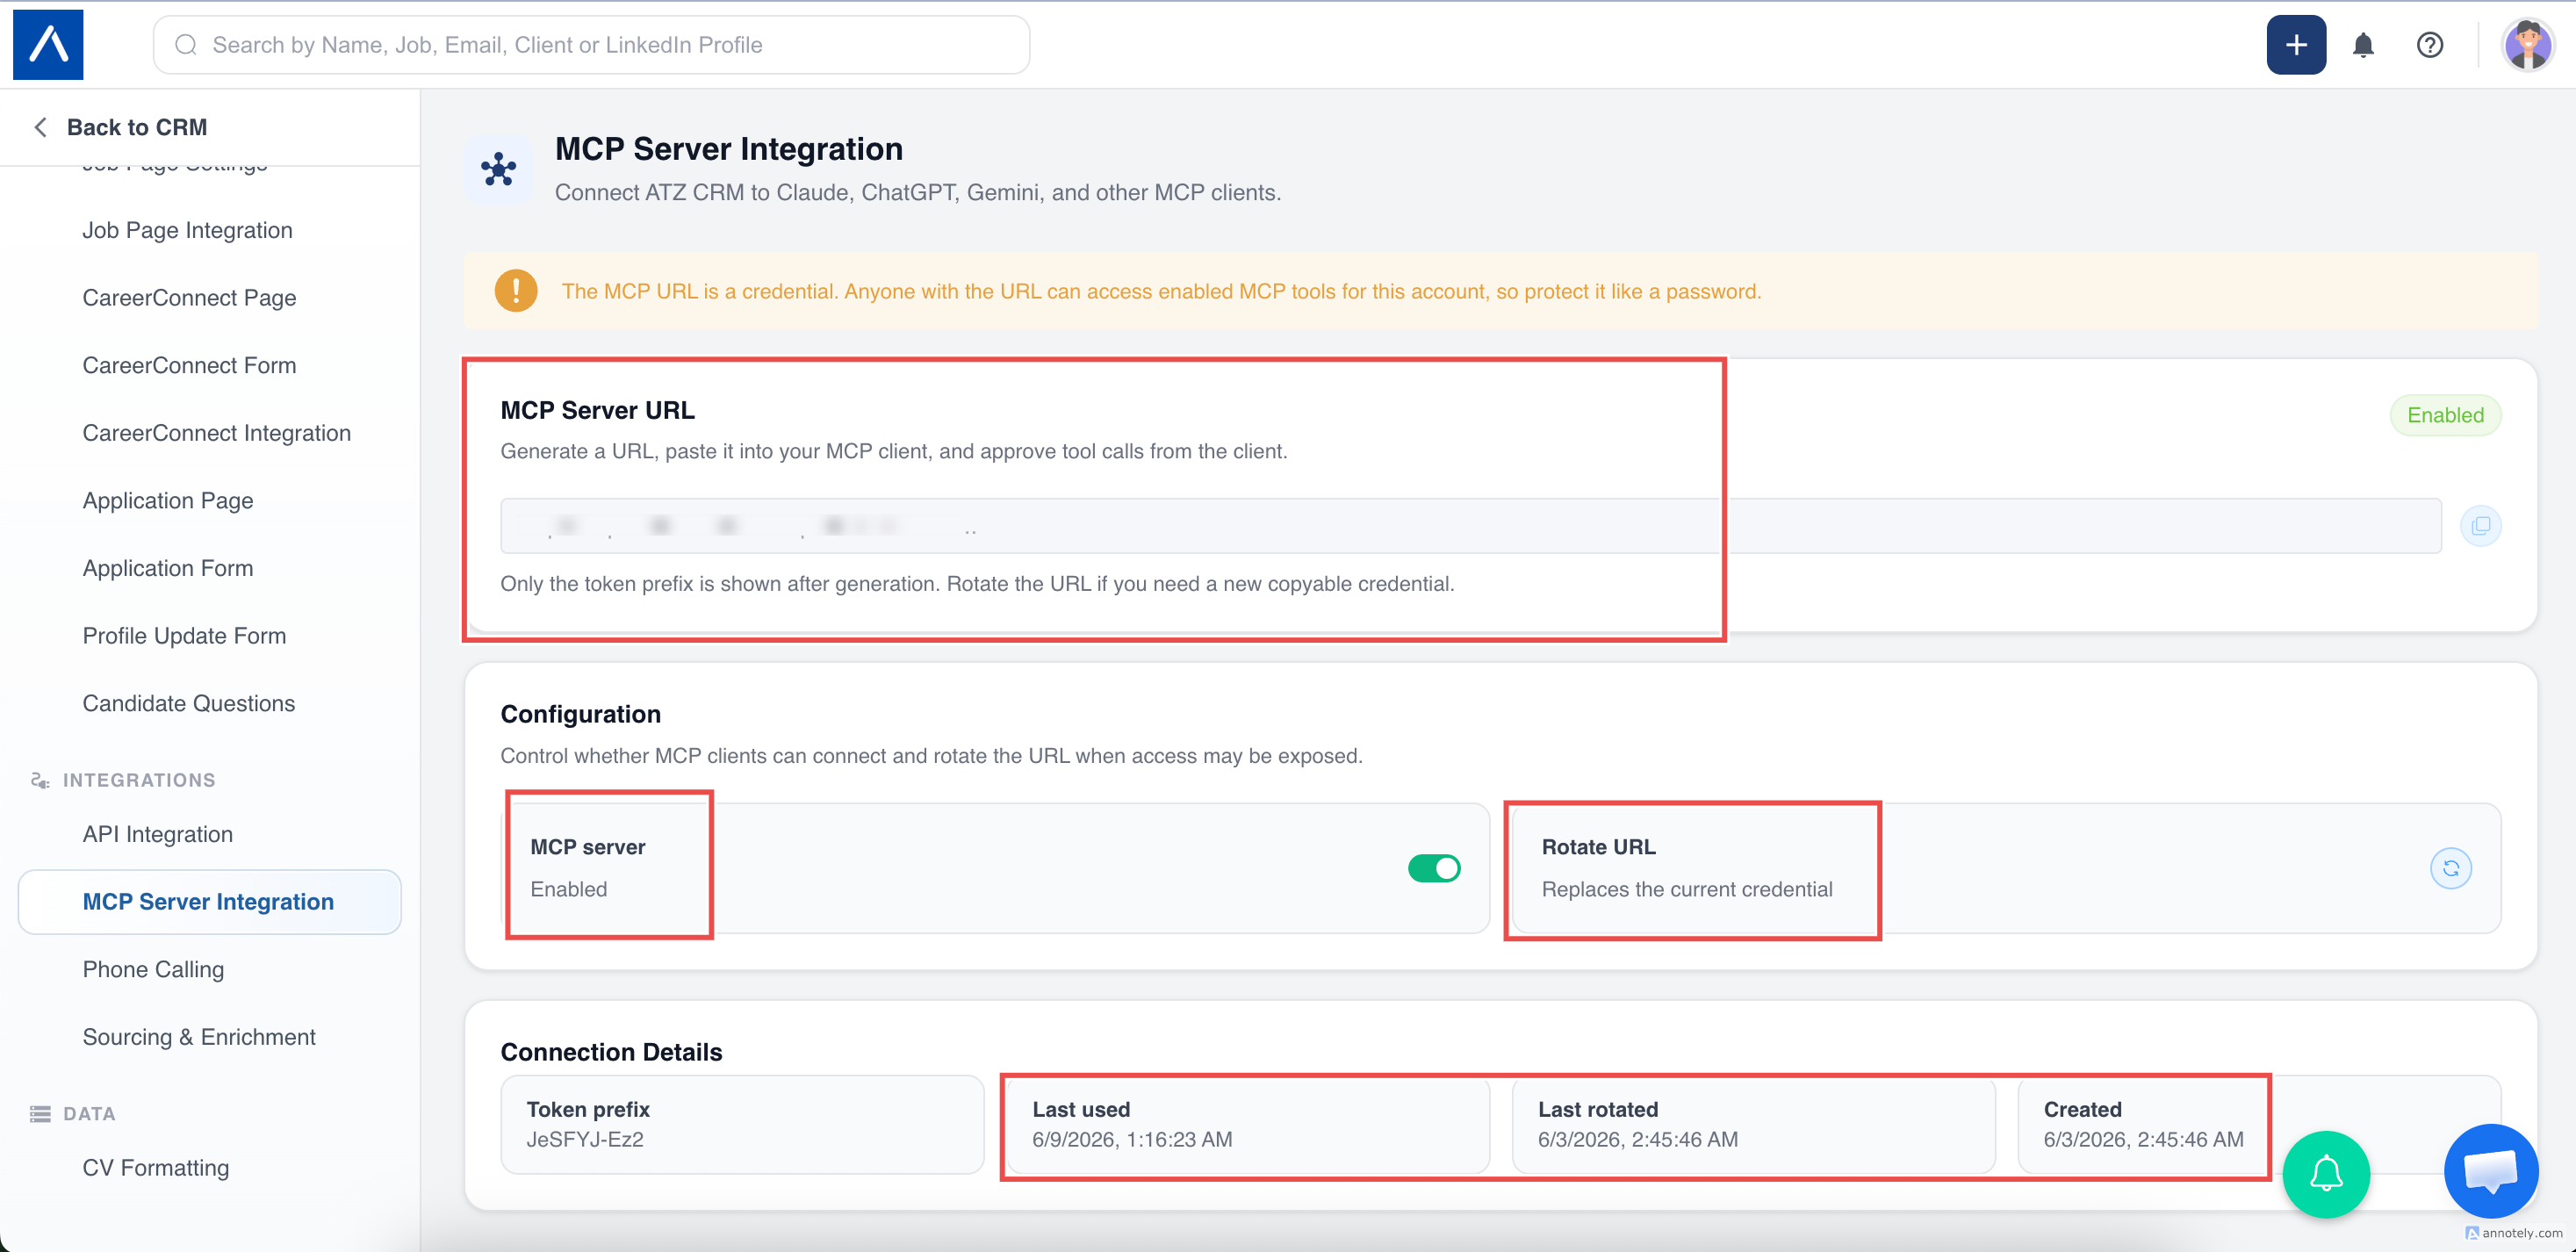Select MCP Server Integration menu item
The width and height of the screenshot is (2576, 1252).
[x=210, y=902]
